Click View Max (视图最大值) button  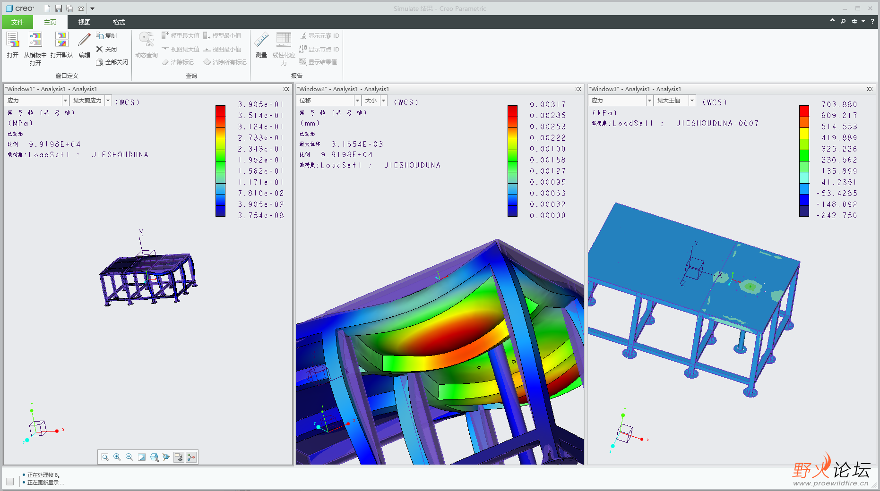point(181,49)
